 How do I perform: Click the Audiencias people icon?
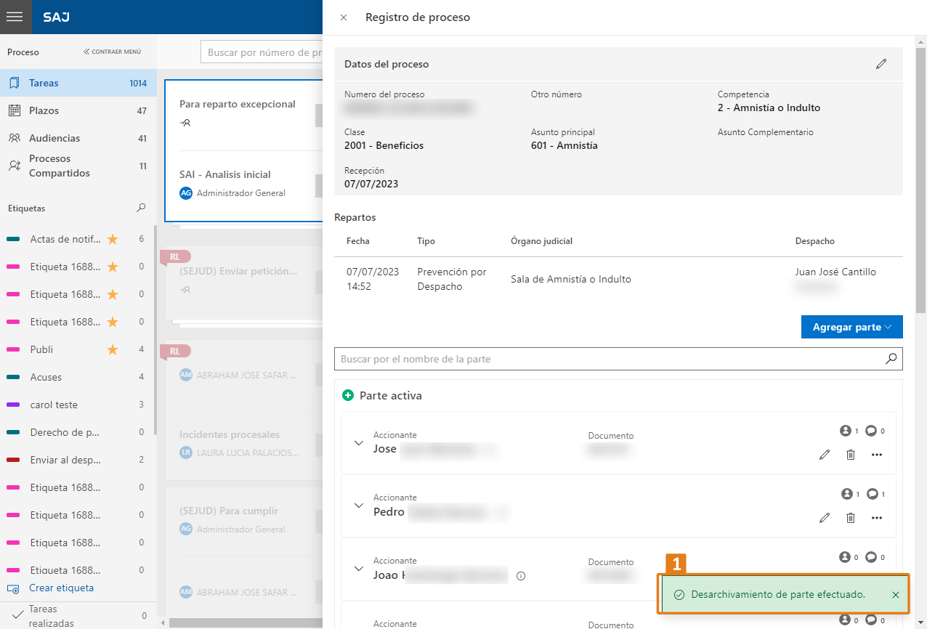14,138
